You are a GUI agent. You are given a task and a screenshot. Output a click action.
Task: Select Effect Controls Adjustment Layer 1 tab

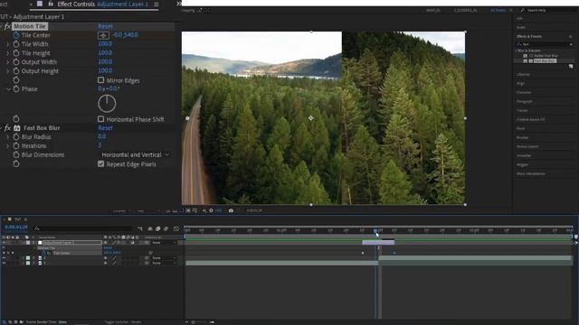[102, 4]
